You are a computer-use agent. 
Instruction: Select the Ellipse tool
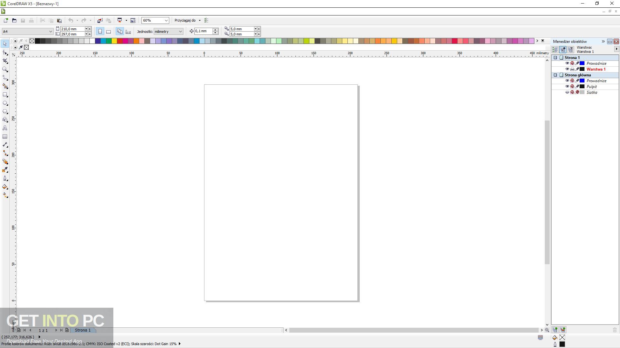click(x=5, y=103)
